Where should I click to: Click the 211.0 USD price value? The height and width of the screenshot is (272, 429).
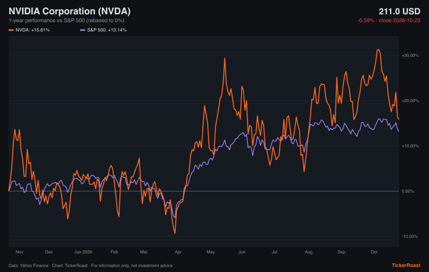(399, 11)
